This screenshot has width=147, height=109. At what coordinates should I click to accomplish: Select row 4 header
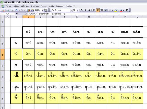pos(2,54)
